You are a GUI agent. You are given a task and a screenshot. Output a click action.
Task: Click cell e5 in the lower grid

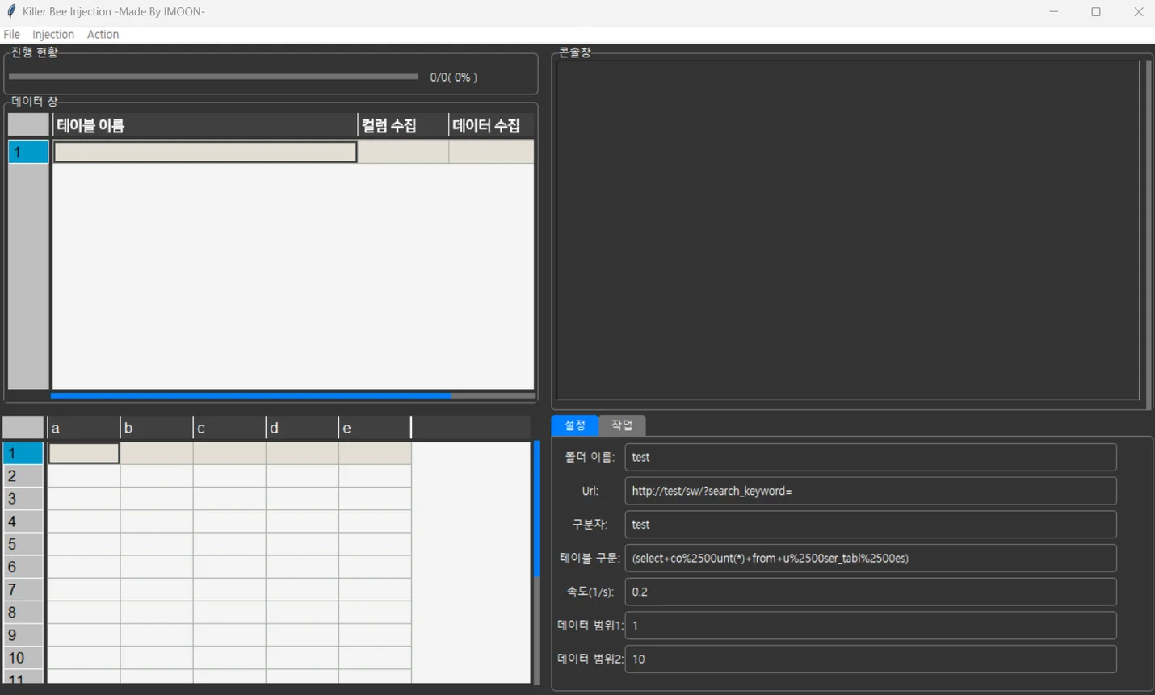tap(375, 544)
